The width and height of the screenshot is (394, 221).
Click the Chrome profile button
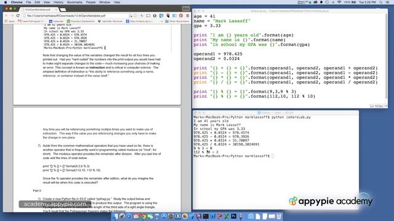[x=186, y=9]
